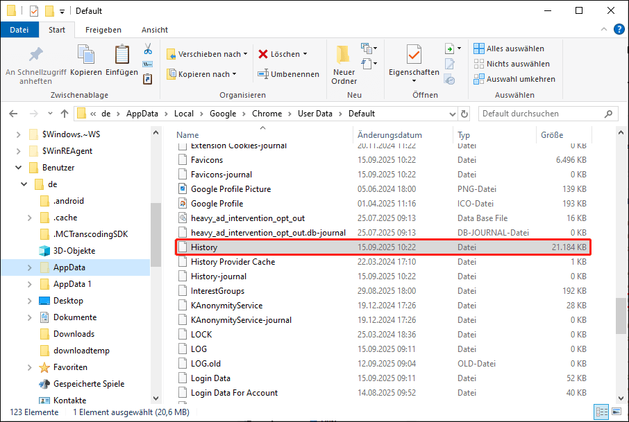This screenshot has height=422, width=629.
Task: Open Eigenschaften properties icon
Action: pyautogui.click(x=414, y=55)
